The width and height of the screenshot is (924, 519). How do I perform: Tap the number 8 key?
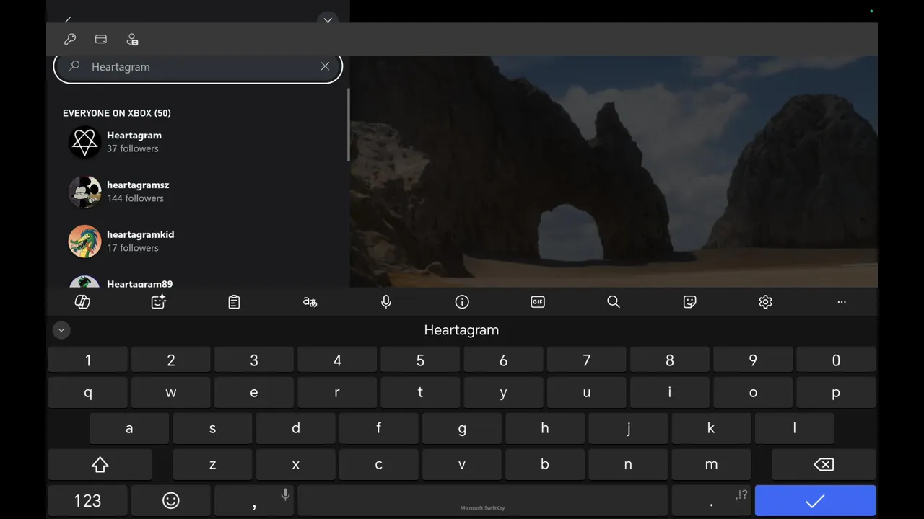click(670, 360)
